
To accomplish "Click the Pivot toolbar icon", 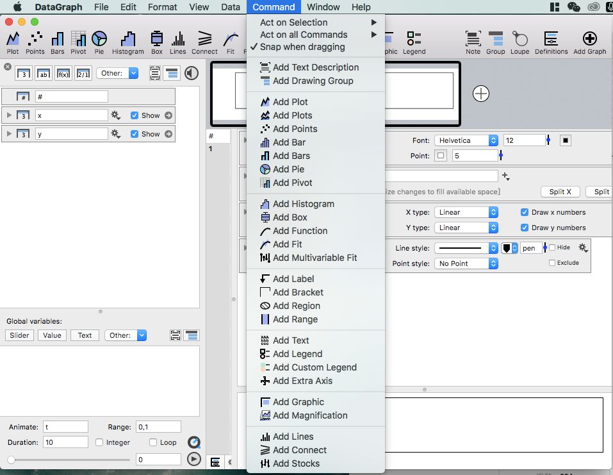I will [x=78, y=43].
